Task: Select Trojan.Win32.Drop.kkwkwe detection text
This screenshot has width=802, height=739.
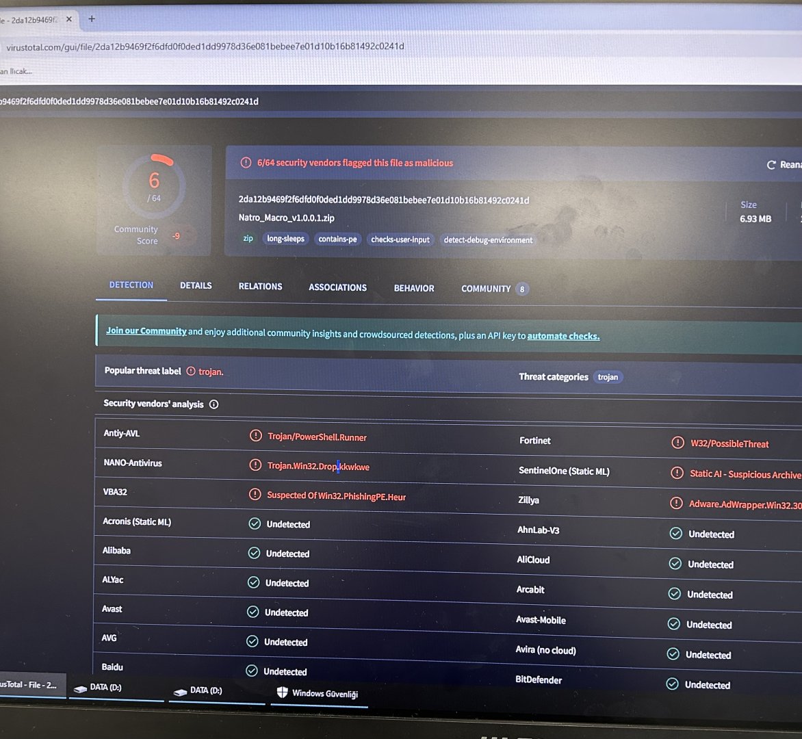Action: (318, 467)
